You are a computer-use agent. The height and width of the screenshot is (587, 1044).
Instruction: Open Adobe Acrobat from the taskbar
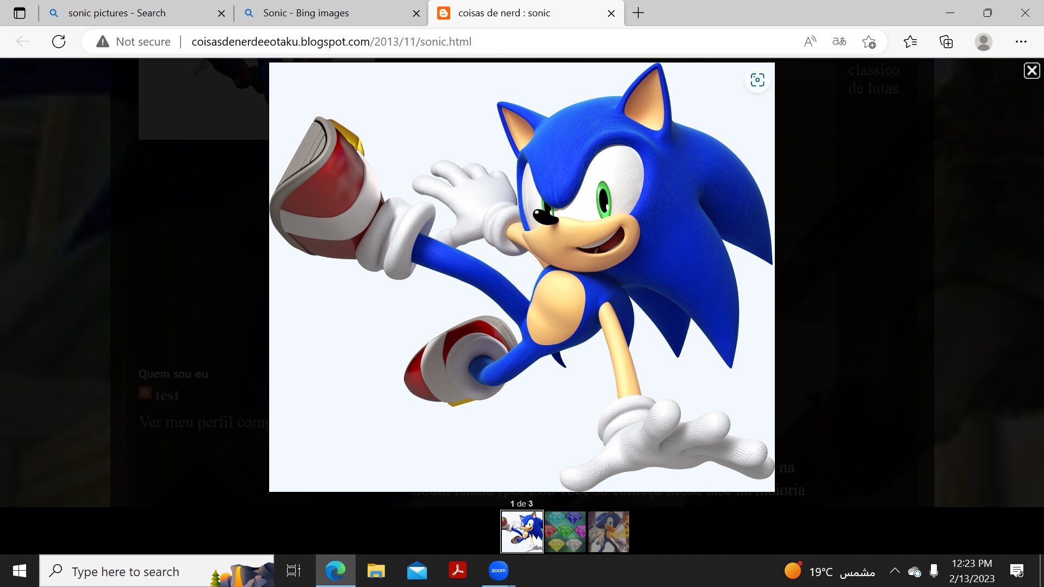[458, 571]
